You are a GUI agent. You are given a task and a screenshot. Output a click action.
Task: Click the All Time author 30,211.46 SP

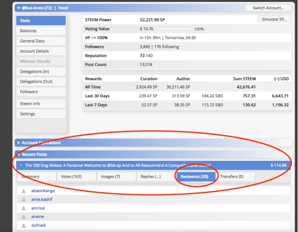(178, 87)
